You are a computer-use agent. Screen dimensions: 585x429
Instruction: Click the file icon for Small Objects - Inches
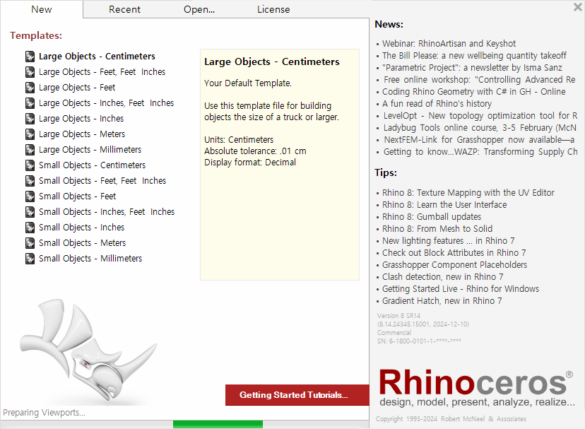(30, 228)
